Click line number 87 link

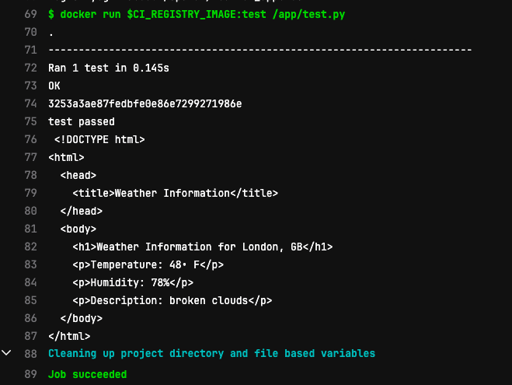[31, 336]
